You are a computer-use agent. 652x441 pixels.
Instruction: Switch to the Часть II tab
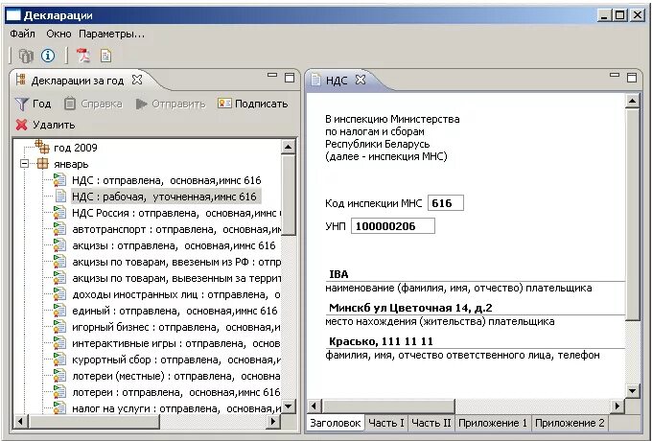pyautogui.click(x=431, y=423)
